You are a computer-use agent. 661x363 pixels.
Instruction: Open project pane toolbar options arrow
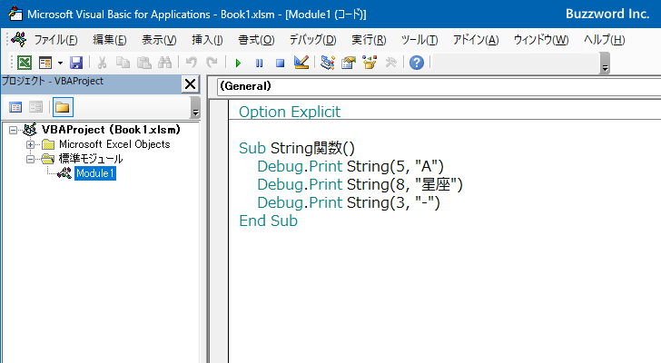(x=195, y=107)
